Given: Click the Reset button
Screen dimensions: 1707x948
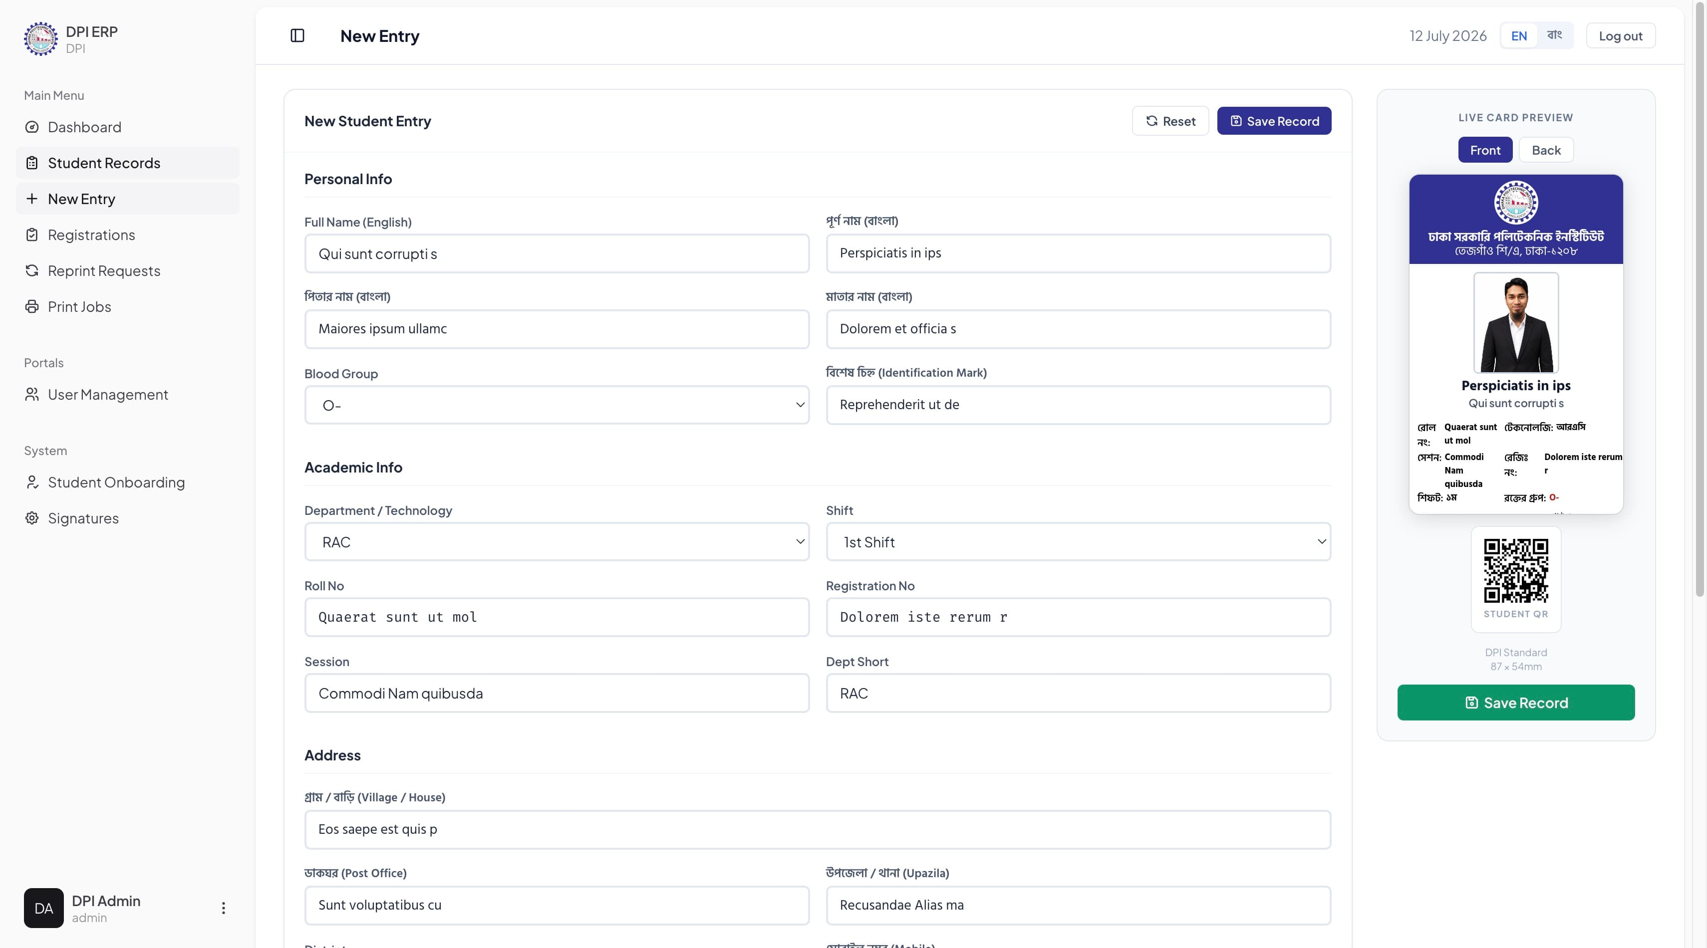Looking at the screenshot, I should coord(1170,121).
